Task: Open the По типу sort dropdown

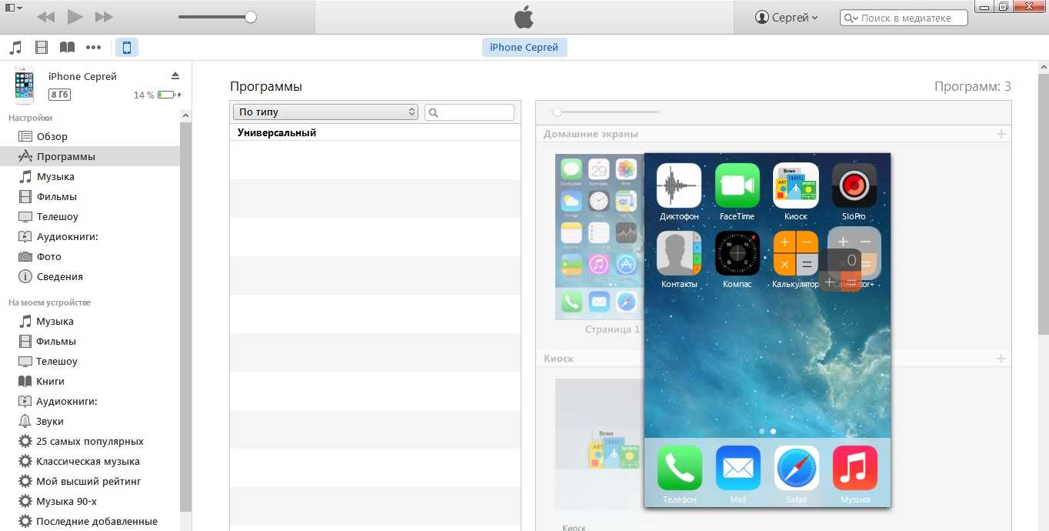Action: (x=325, y=112)
